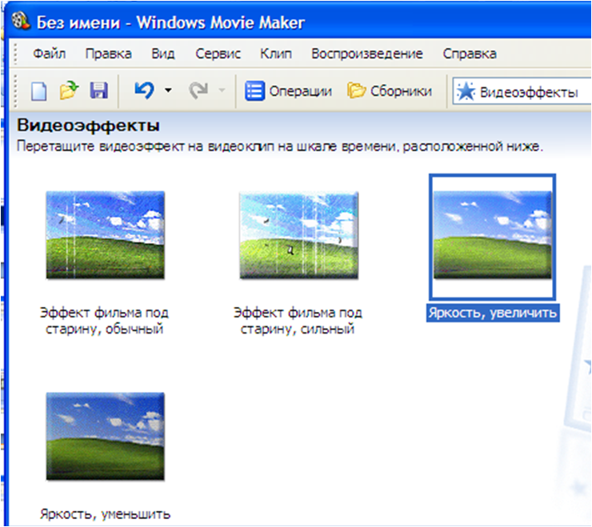This screenshot has height=527, width=592.
Task: Open the Видеоэффекты collection combo box
Action: coord(522,92)
